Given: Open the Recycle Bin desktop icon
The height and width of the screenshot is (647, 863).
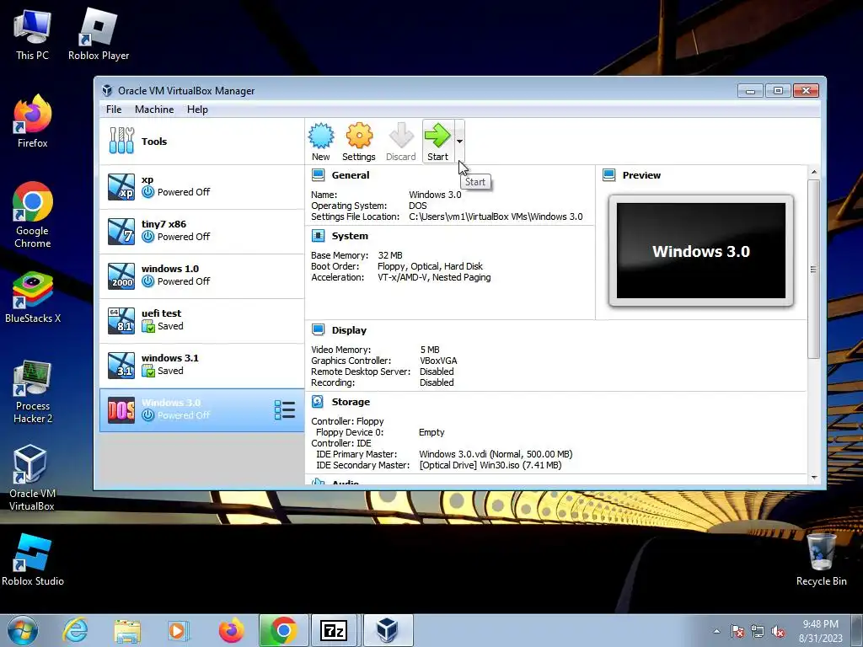Looking at the screenshot, I should (x=821, y=560).
